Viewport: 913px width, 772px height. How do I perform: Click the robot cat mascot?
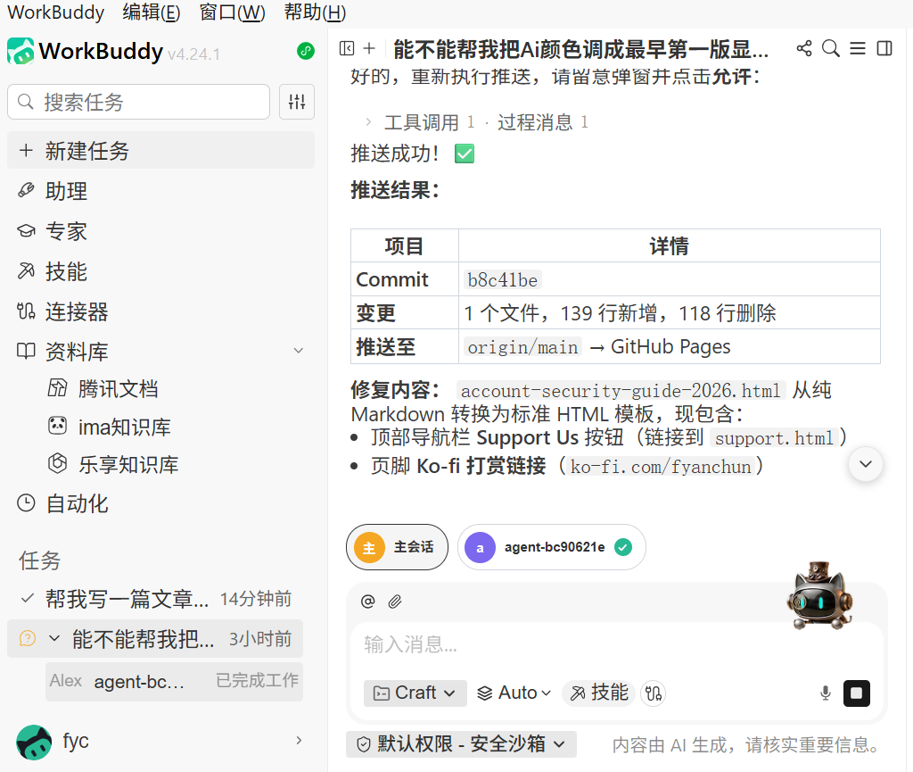click(820, 596)
